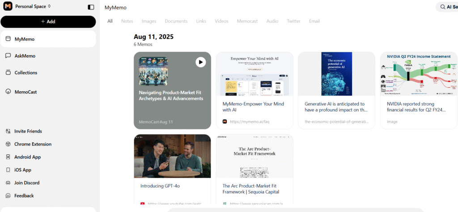
Task: Click the Collections stack icon
Action: tap(8, 72)
